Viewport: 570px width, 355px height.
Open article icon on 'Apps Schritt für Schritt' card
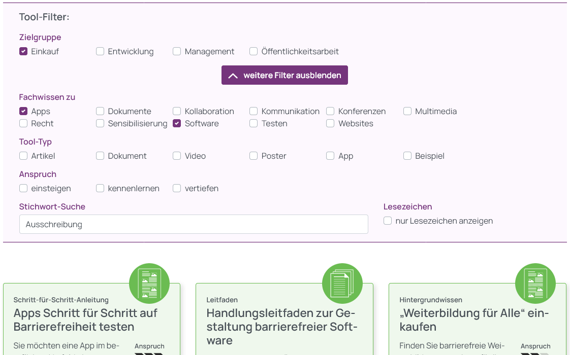[x=149, y=283]
